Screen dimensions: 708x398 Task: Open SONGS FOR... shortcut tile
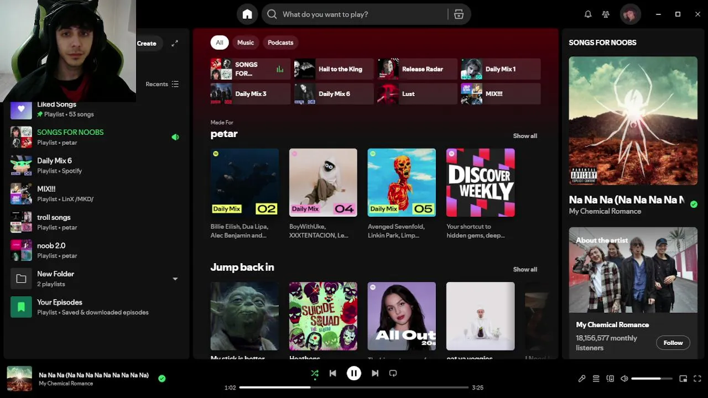[251, 69]
